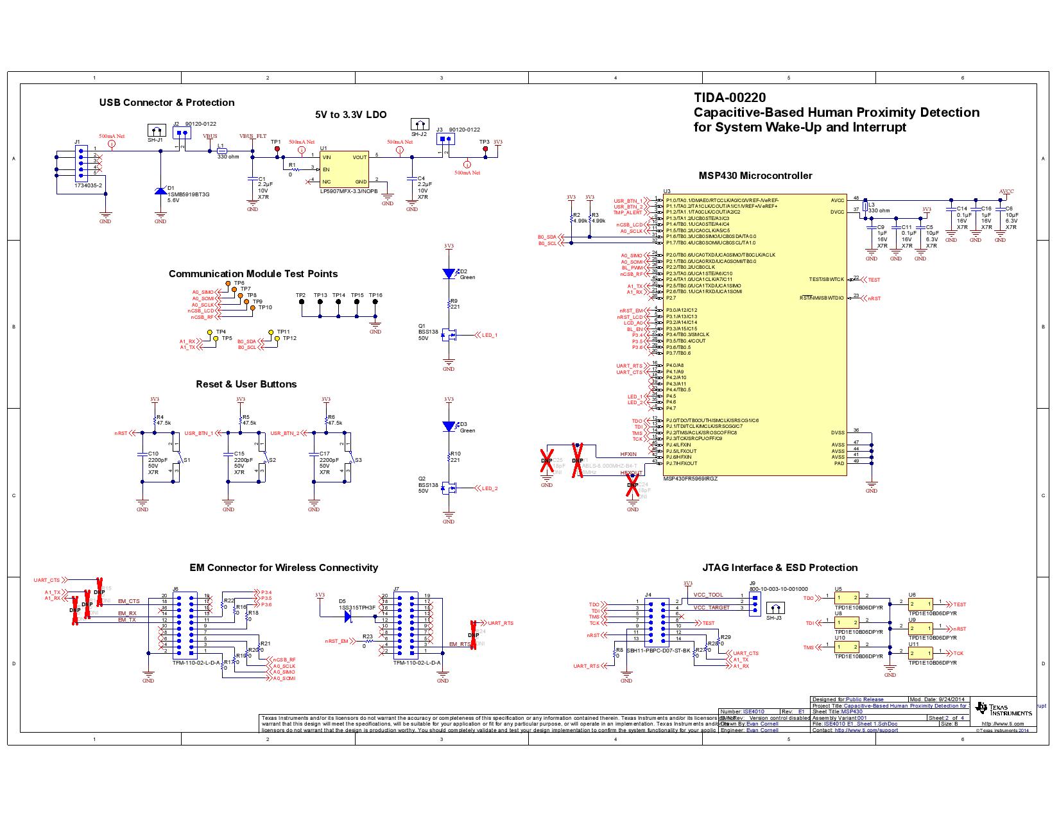Select the BSS138 MOSFET Q1 symbol
The height and width of the screenshot is (818, 1059).
click(x=449, y=334)
